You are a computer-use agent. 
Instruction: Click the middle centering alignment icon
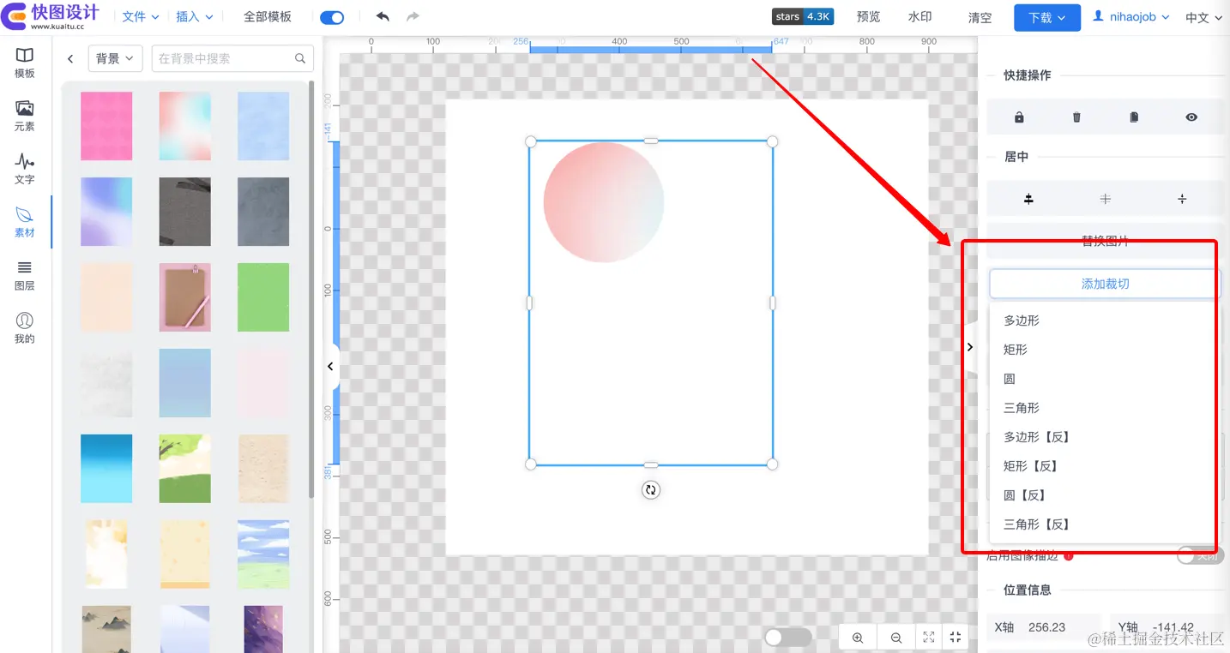[x=1106, y=199]
